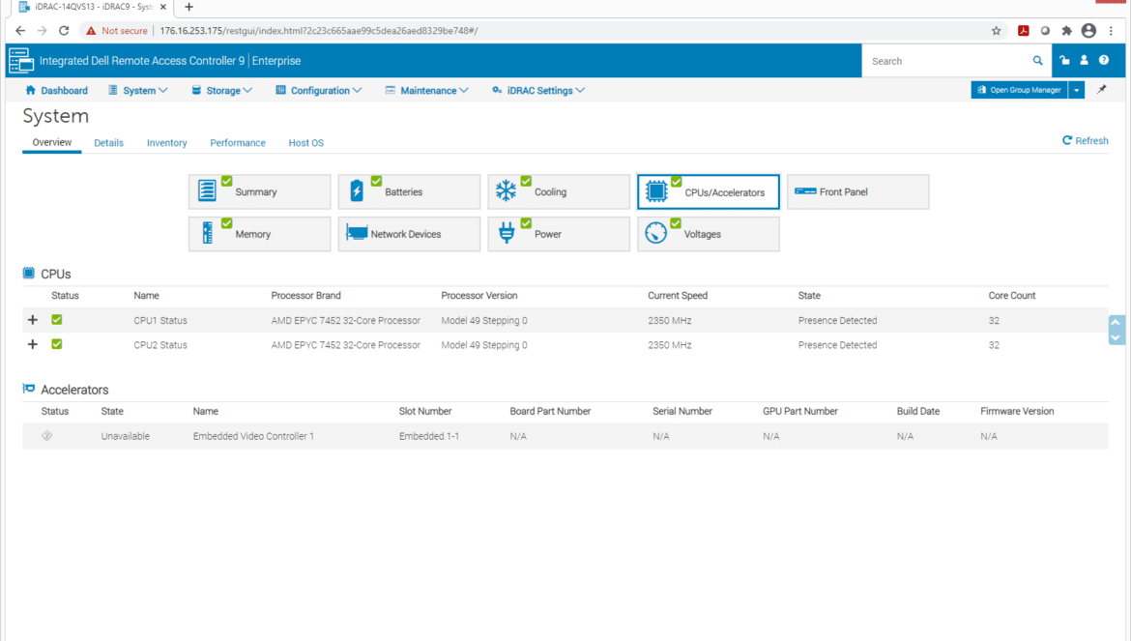Open the Maintenance dropdown menu

pos(427,90)
